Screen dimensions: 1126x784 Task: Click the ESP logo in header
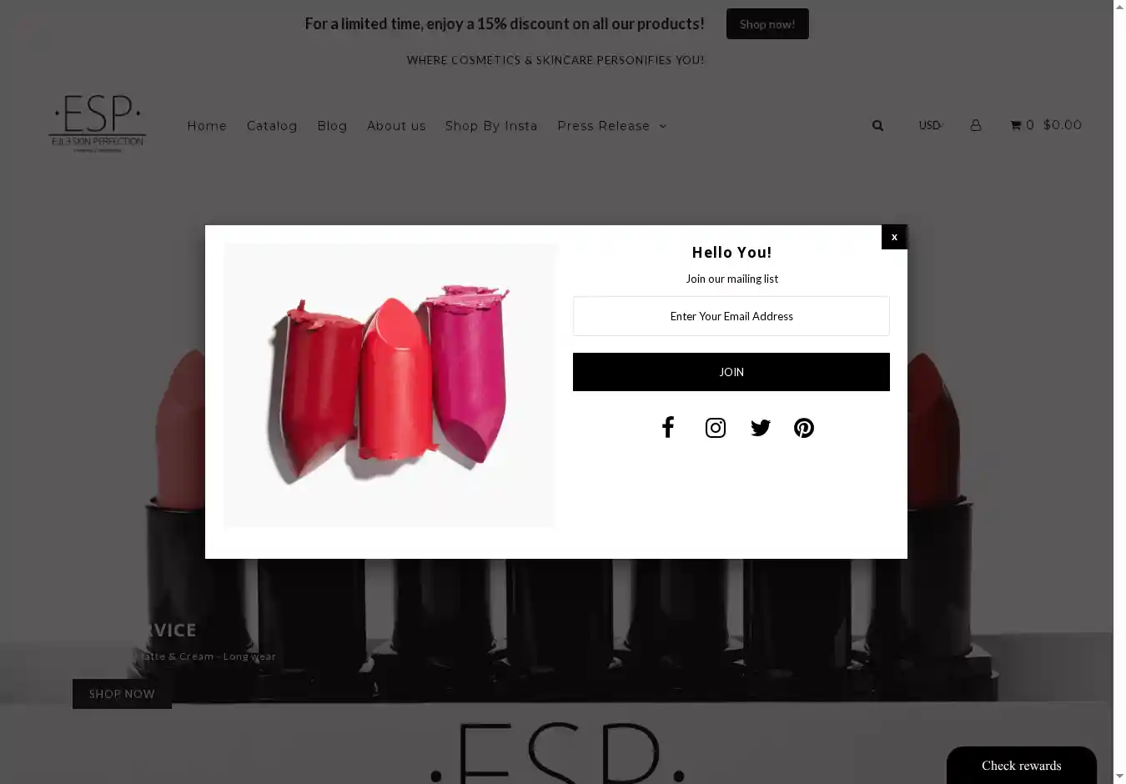pos(98,123)
